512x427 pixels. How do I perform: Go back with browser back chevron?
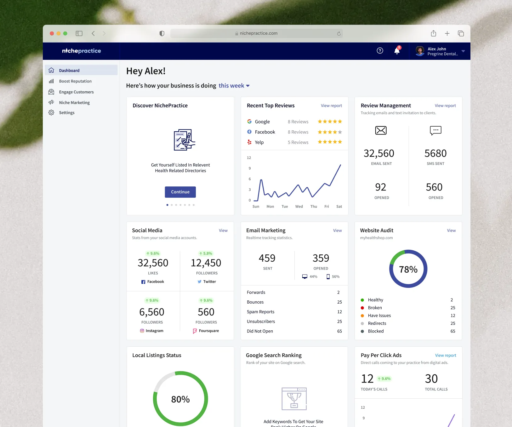coord(93,33)
